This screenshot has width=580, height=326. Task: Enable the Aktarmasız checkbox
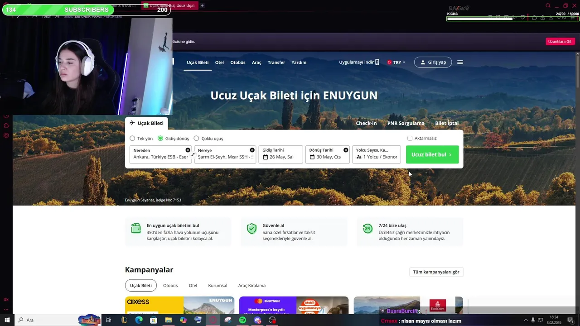pos(410,138)
